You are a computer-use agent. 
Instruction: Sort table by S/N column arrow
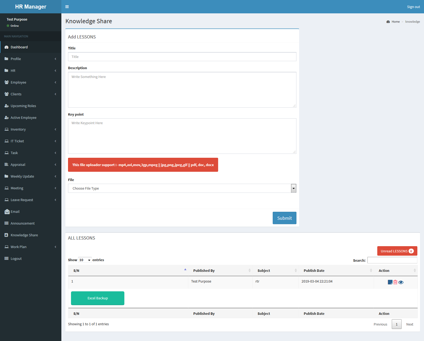[x=185, y=270]
